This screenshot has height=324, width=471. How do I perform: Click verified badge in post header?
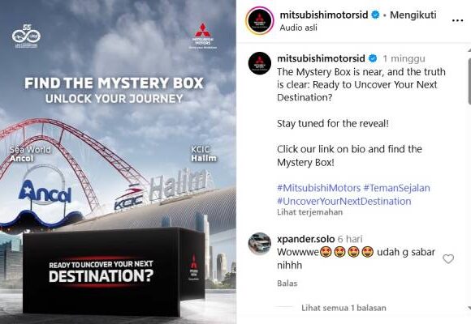(375, 15)
